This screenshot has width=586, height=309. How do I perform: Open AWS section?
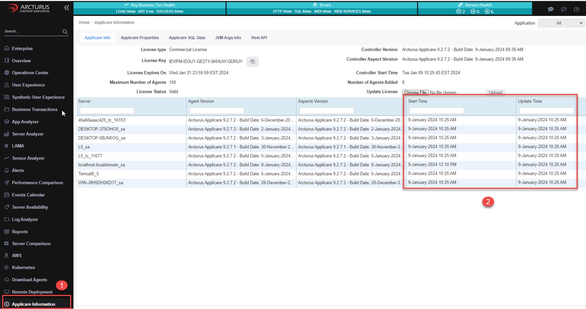17,255
